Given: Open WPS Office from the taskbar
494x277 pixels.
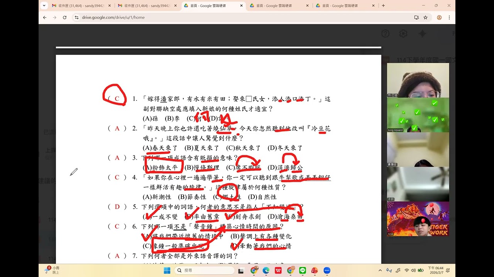Looking at the screenshot, I should [278, 270].
